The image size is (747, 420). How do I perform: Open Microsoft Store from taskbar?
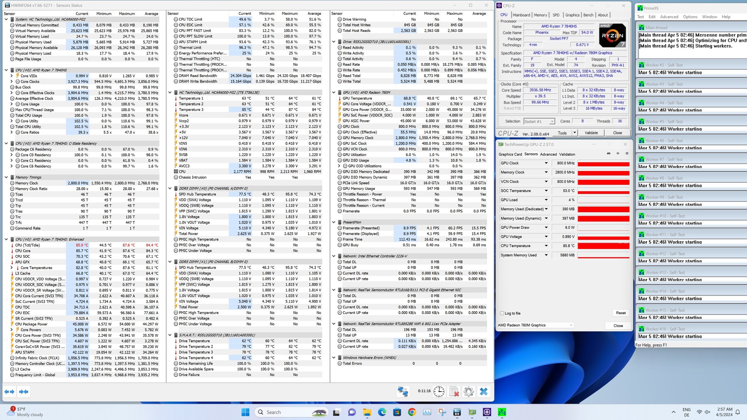397,412
